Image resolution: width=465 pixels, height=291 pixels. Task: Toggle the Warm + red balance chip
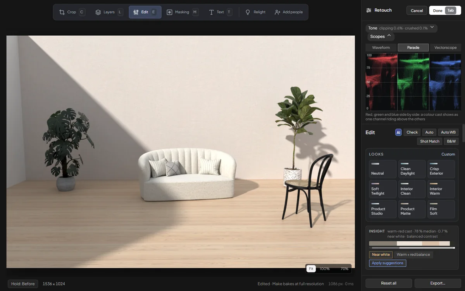coord(413,255)
